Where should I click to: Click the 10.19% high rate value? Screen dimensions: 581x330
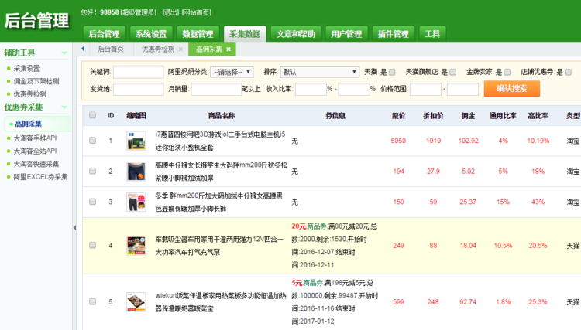point(538,141)
